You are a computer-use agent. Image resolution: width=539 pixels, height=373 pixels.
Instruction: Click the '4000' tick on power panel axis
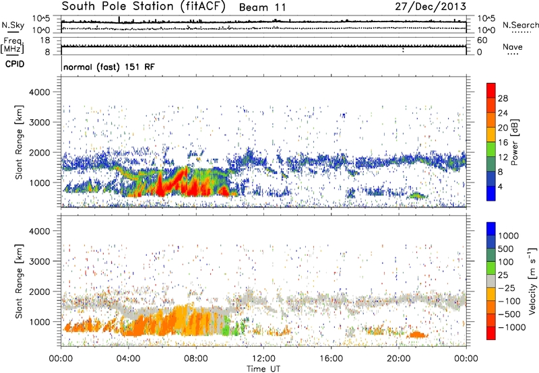(39, 92)
